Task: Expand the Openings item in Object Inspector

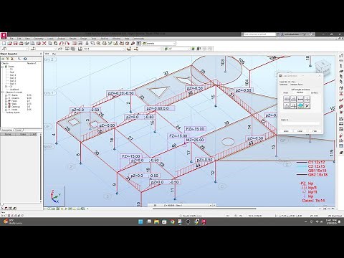Action: [6, 107]
